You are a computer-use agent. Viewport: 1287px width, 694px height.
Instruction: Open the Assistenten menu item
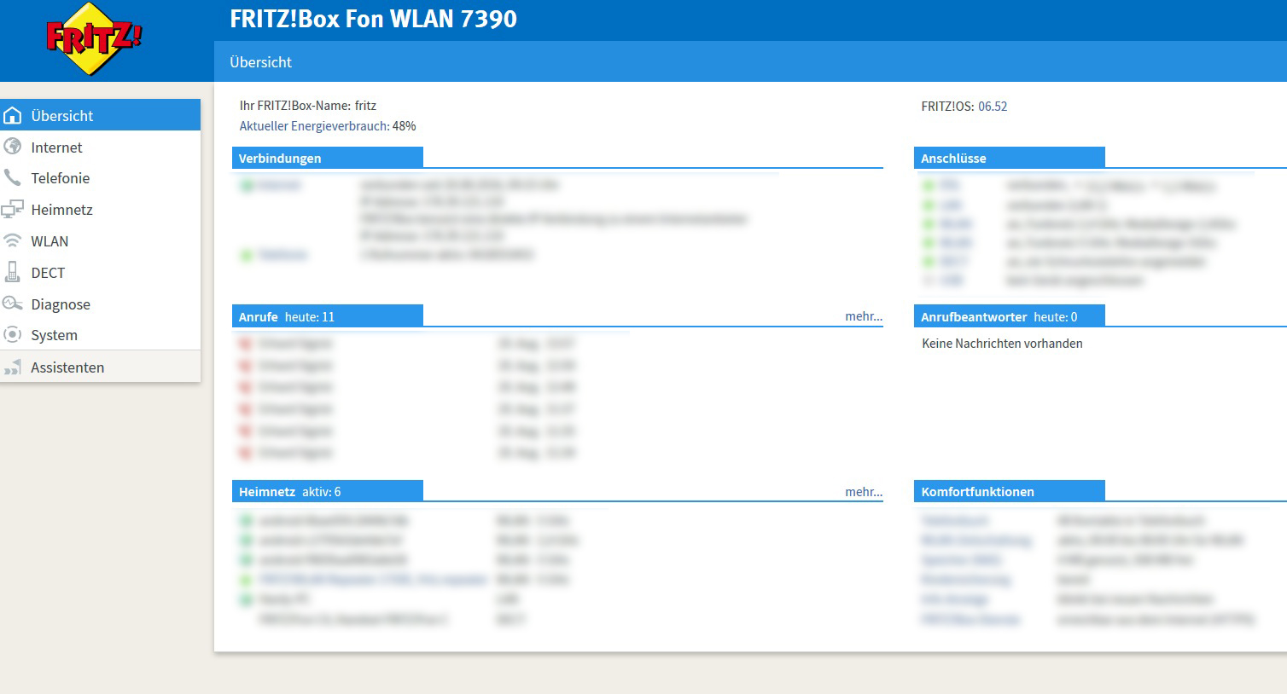67,367
